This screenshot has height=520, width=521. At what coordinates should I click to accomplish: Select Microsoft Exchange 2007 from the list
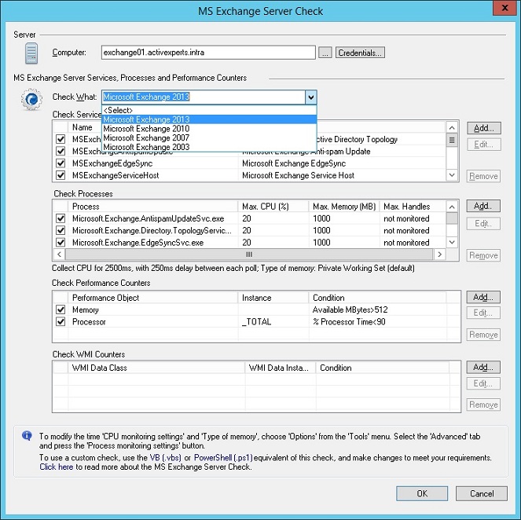pos(209,137)
